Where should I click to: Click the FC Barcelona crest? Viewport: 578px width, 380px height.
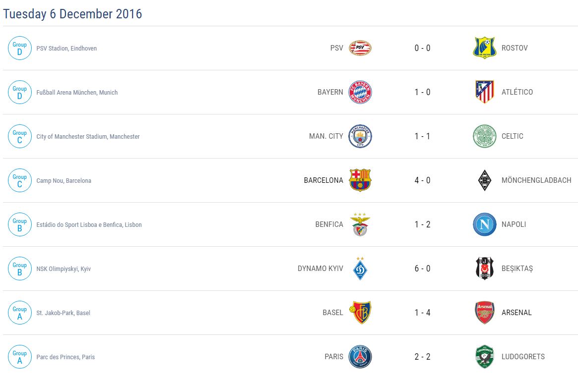(x=360, y=180)
